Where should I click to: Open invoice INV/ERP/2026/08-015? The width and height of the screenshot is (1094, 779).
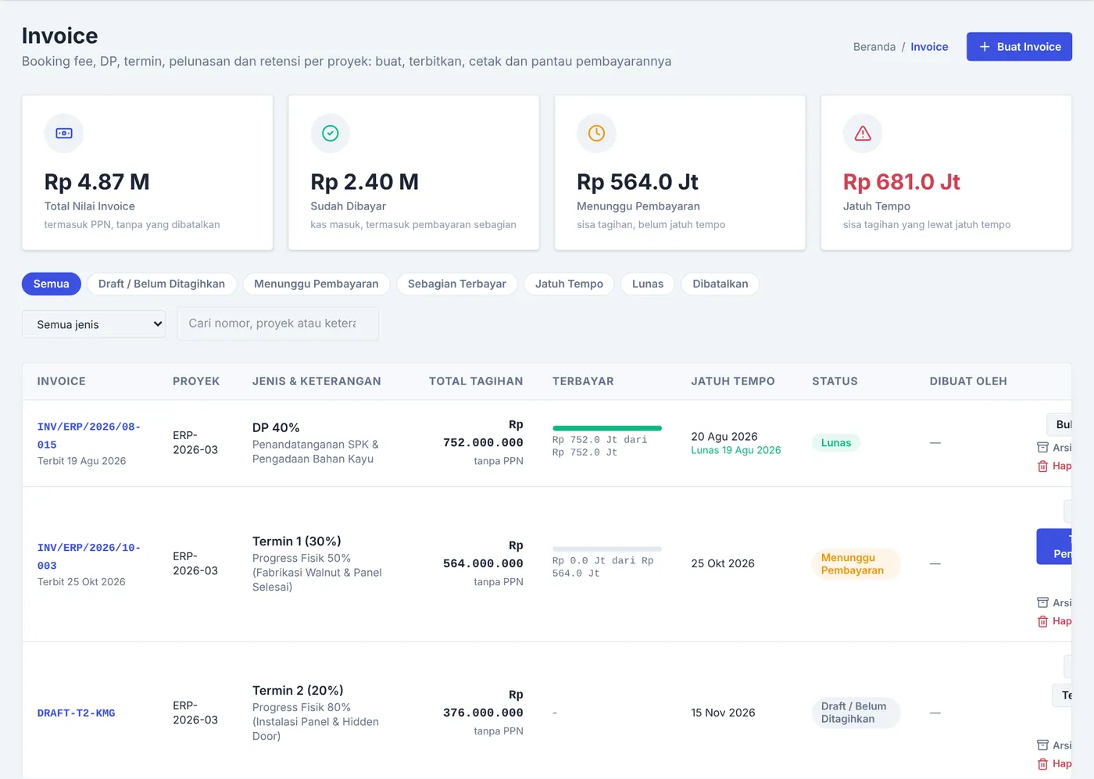pos(89,435)
